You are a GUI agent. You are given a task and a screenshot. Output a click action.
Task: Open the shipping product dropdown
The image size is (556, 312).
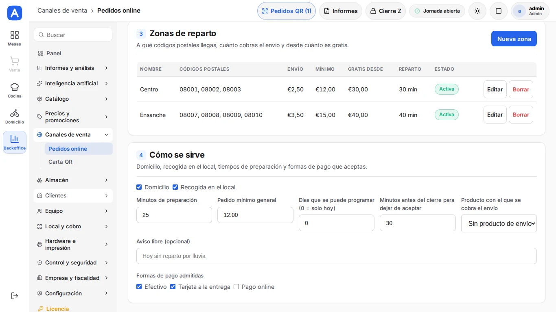pos(499,223)
